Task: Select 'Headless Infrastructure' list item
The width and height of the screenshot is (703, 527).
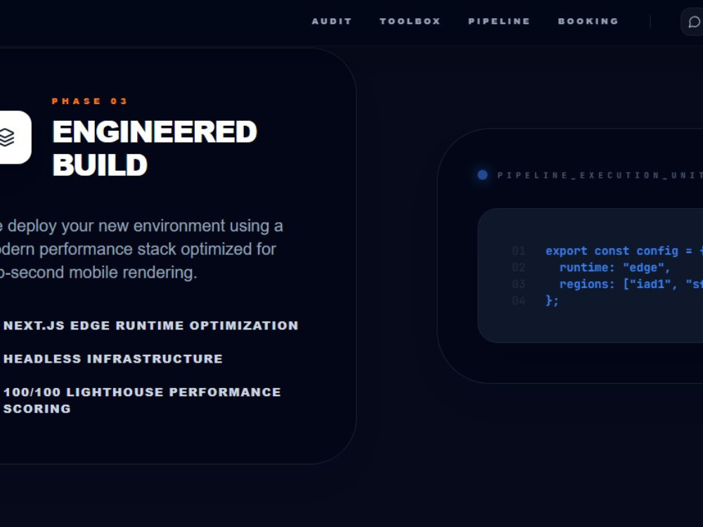Action: point(113,359)
